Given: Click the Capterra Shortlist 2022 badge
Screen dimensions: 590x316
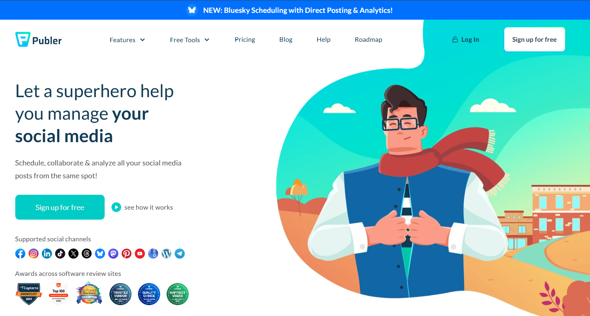Looking at the screenshot, I should tap(29, 294).
